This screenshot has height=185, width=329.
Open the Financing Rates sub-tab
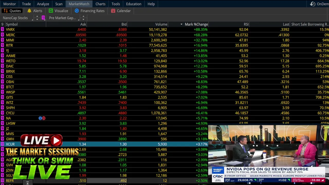pyautogui.click(x=90, y=11)
